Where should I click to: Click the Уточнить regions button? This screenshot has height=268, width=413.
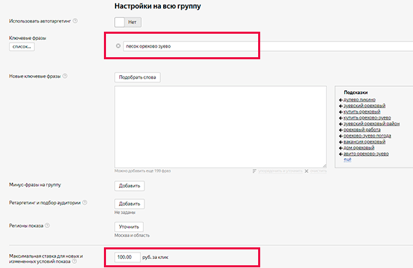tap(129, 227)
